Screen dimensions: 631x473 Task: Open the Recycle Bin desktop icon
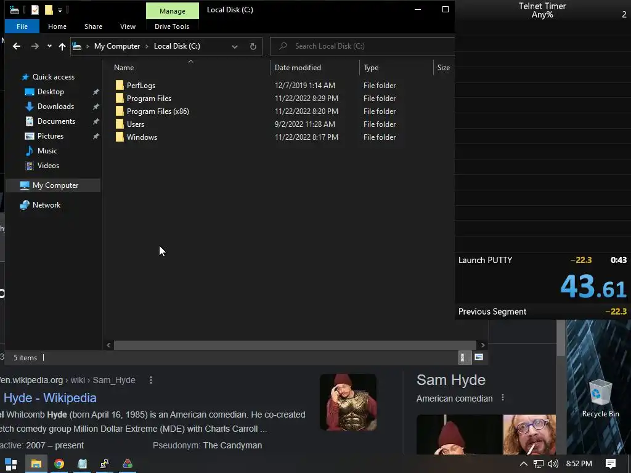click(x=600, y=398)
